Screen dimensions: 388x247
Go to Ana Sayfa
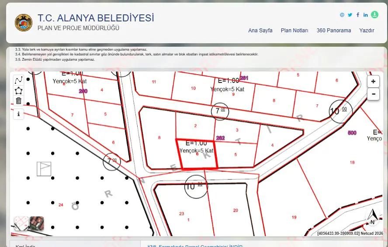tap(260, 31)
